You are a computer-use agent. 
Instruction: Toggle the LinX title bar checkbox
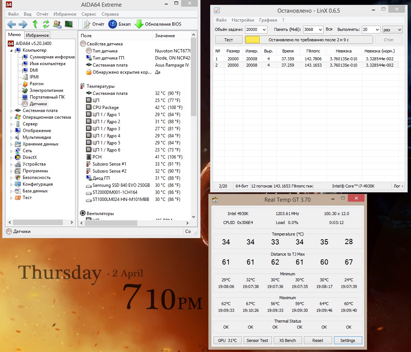click(217, 10)
